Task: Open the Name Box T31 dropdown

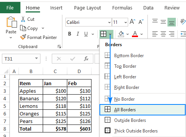Action: 36,58
